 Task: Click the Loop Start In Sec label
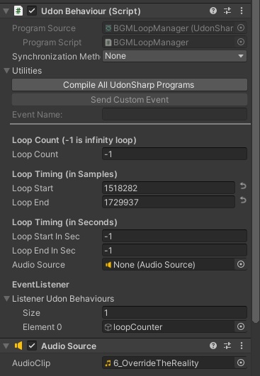pyautogui.click(x=46, y=237)
